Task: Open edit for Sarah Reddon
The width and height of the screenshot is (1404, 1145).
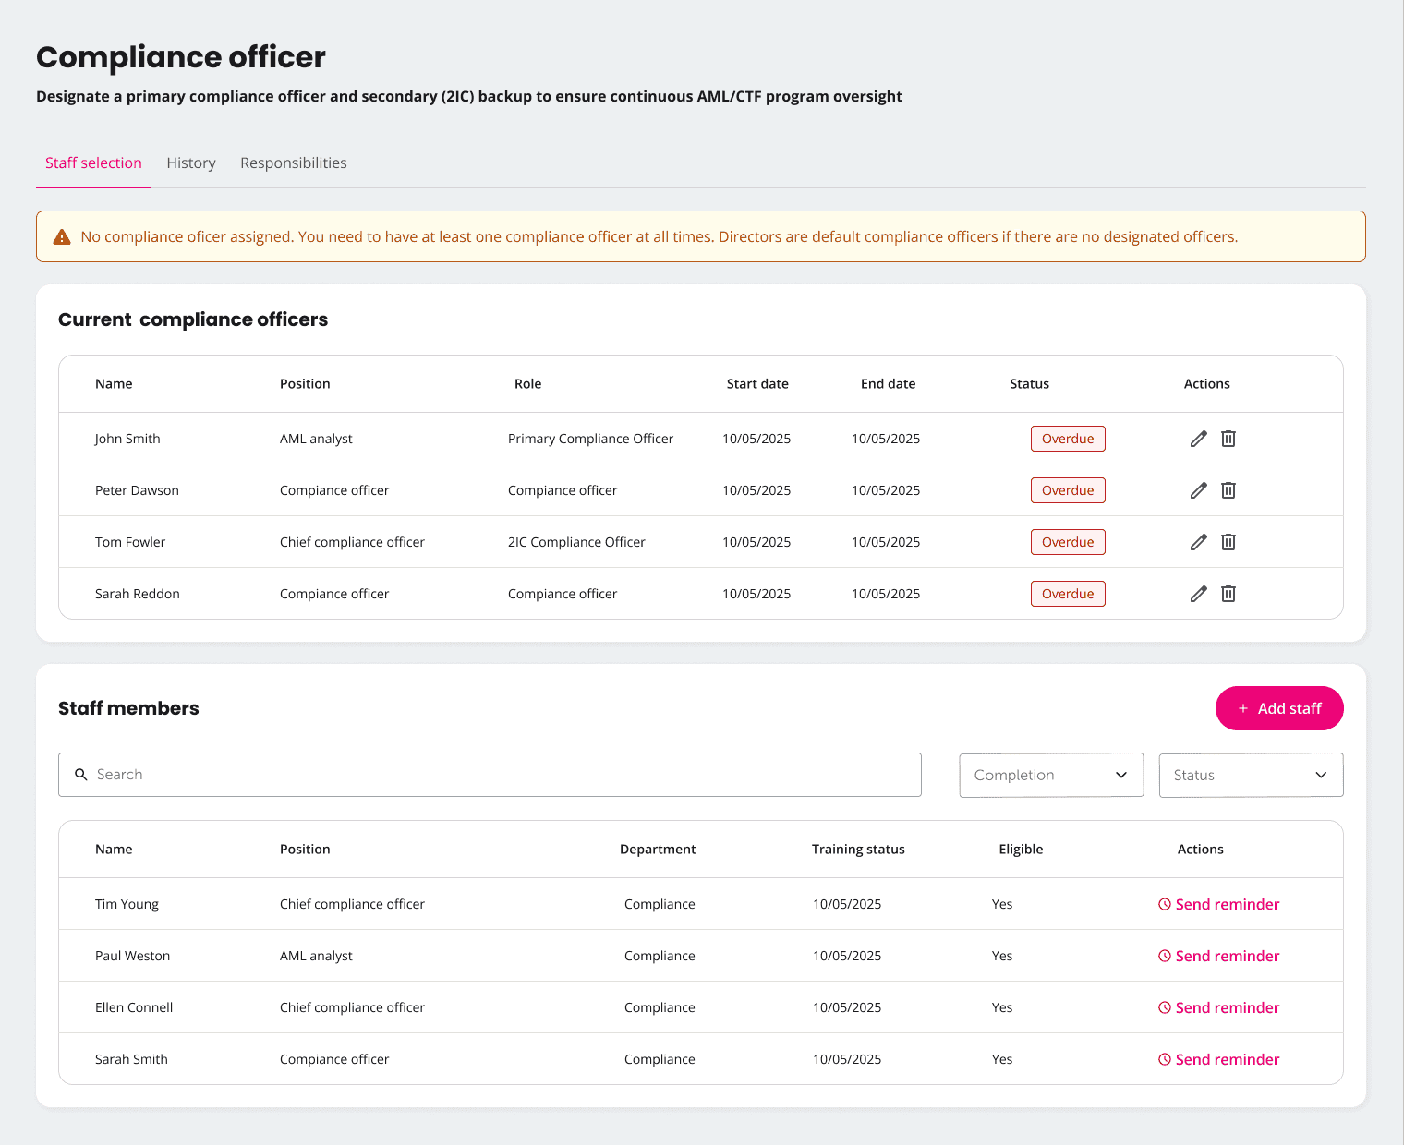Action: click(x=1198, y=594)
